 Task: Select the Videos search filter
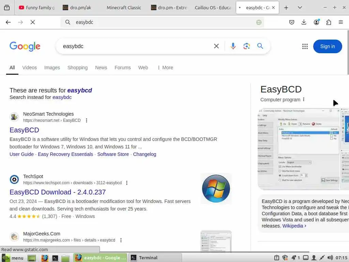pos(29,68)
